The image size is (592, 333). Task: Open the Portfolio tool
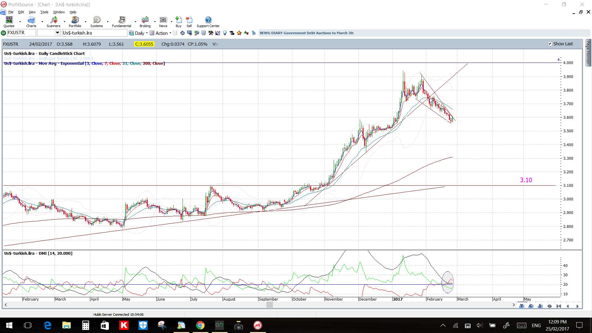[x=75, y=22]
